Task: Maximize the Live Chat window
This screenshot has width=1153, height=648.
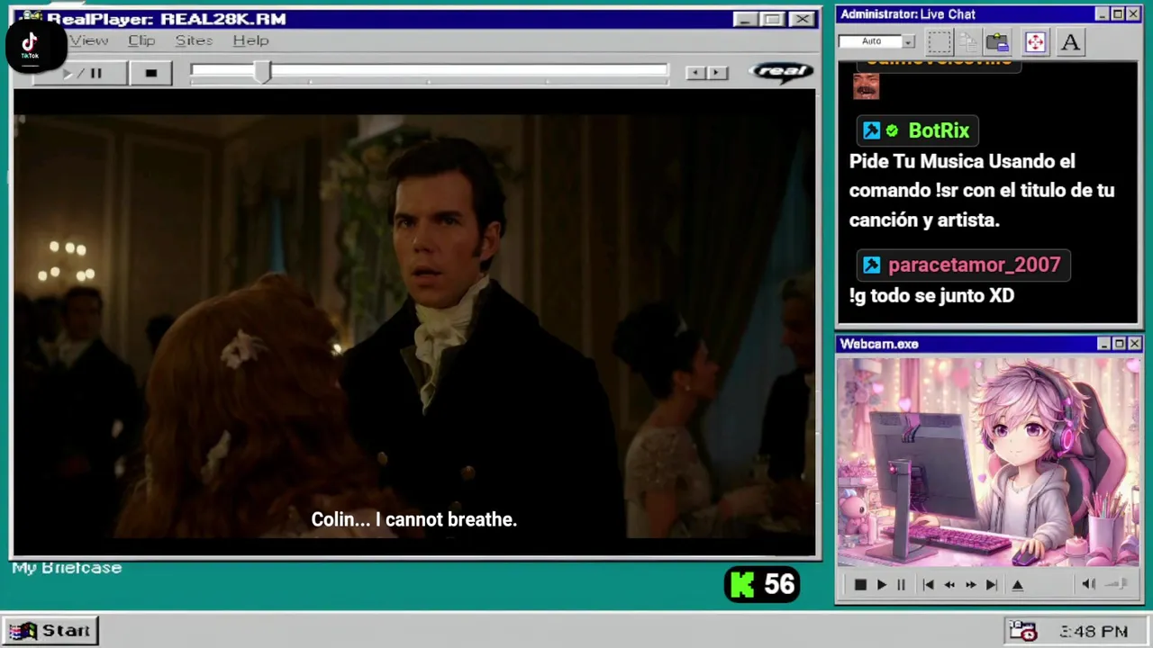Action: (x=1118, y=14)
